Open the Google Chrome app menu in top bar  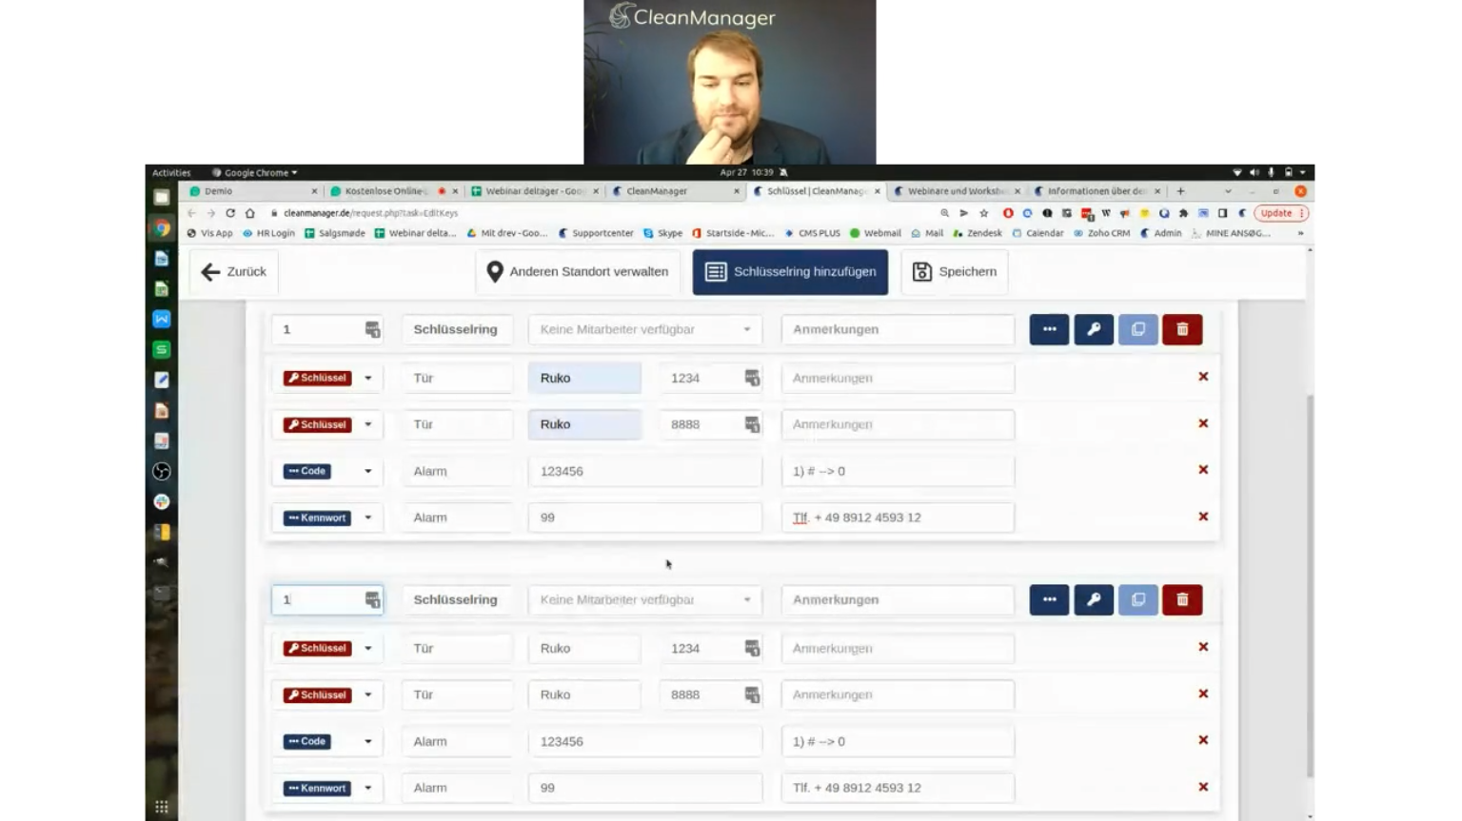click(x=254, y=172)
